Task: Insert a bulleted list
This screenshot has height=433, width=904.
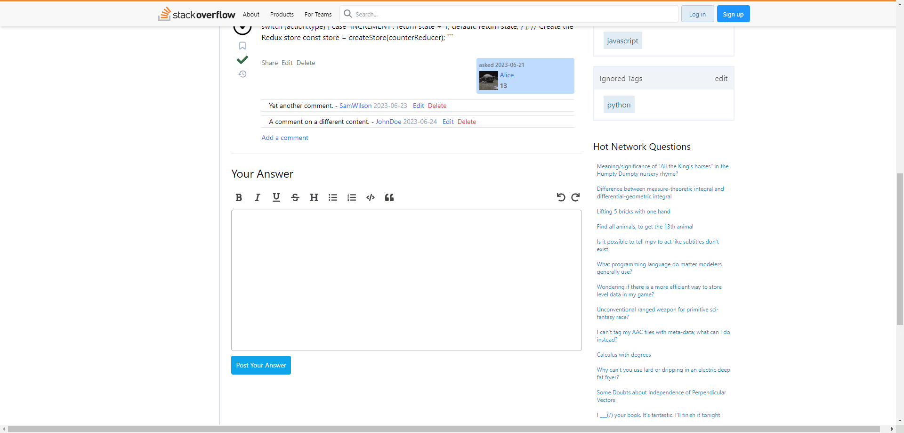Action: [333, 197]
